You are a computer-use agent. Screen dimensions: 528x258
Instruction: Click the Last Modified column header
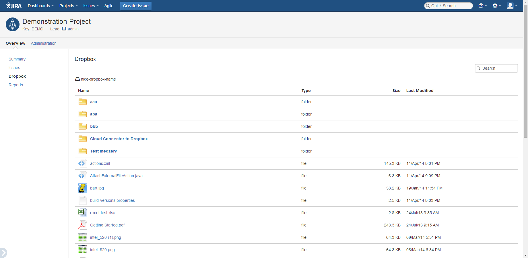point(420,91)
